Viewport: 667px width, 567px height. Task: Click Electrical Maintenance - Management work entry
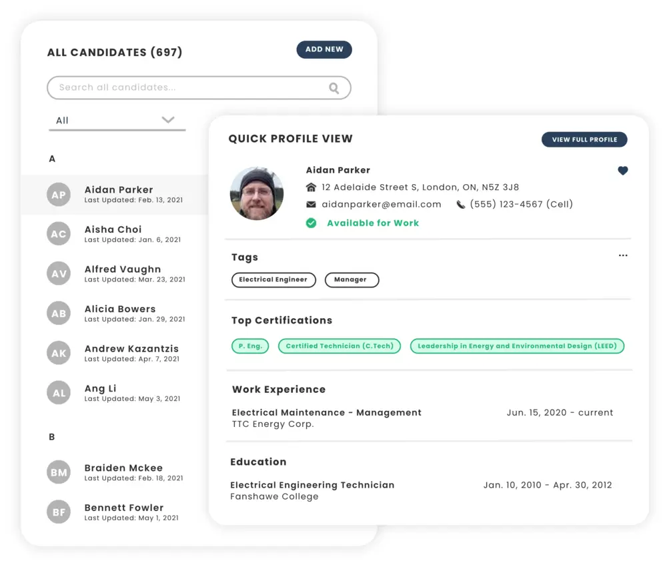point(327,413)
